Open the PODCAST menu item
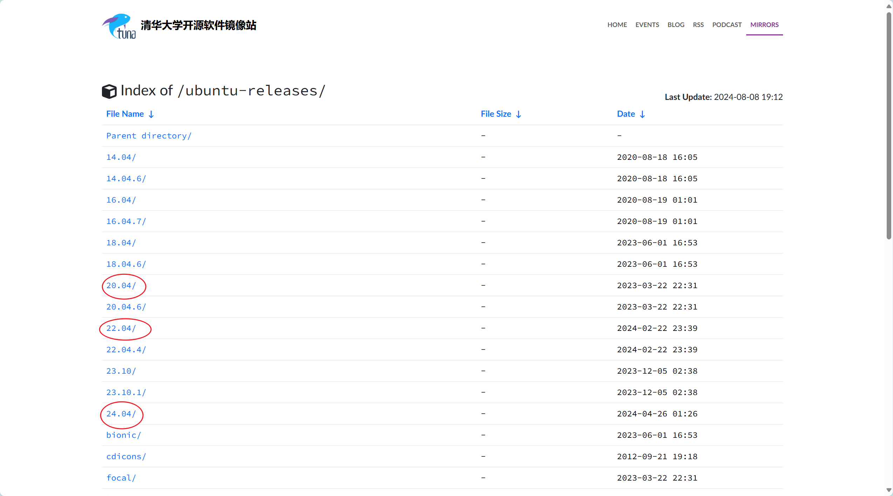This screenshot has height=496, width=893. pyautogui.click(x=727, y=25)
